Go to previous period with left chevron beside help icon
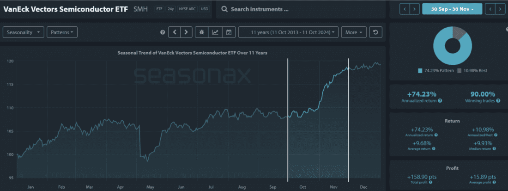508x191 pixels. 174,32
